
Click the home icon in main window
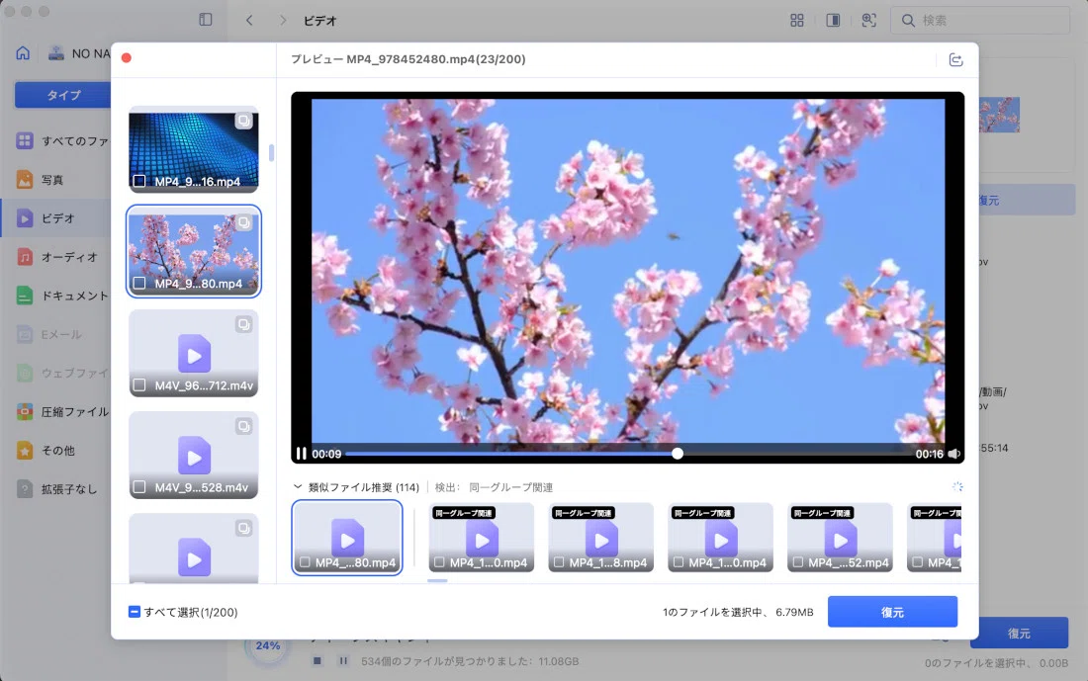point(23,53)
